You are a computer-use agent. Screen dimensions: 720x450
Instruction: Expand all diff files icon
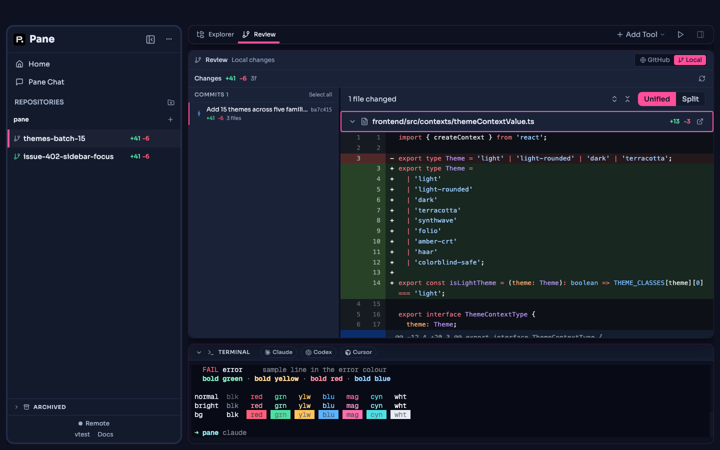point(614,99)
